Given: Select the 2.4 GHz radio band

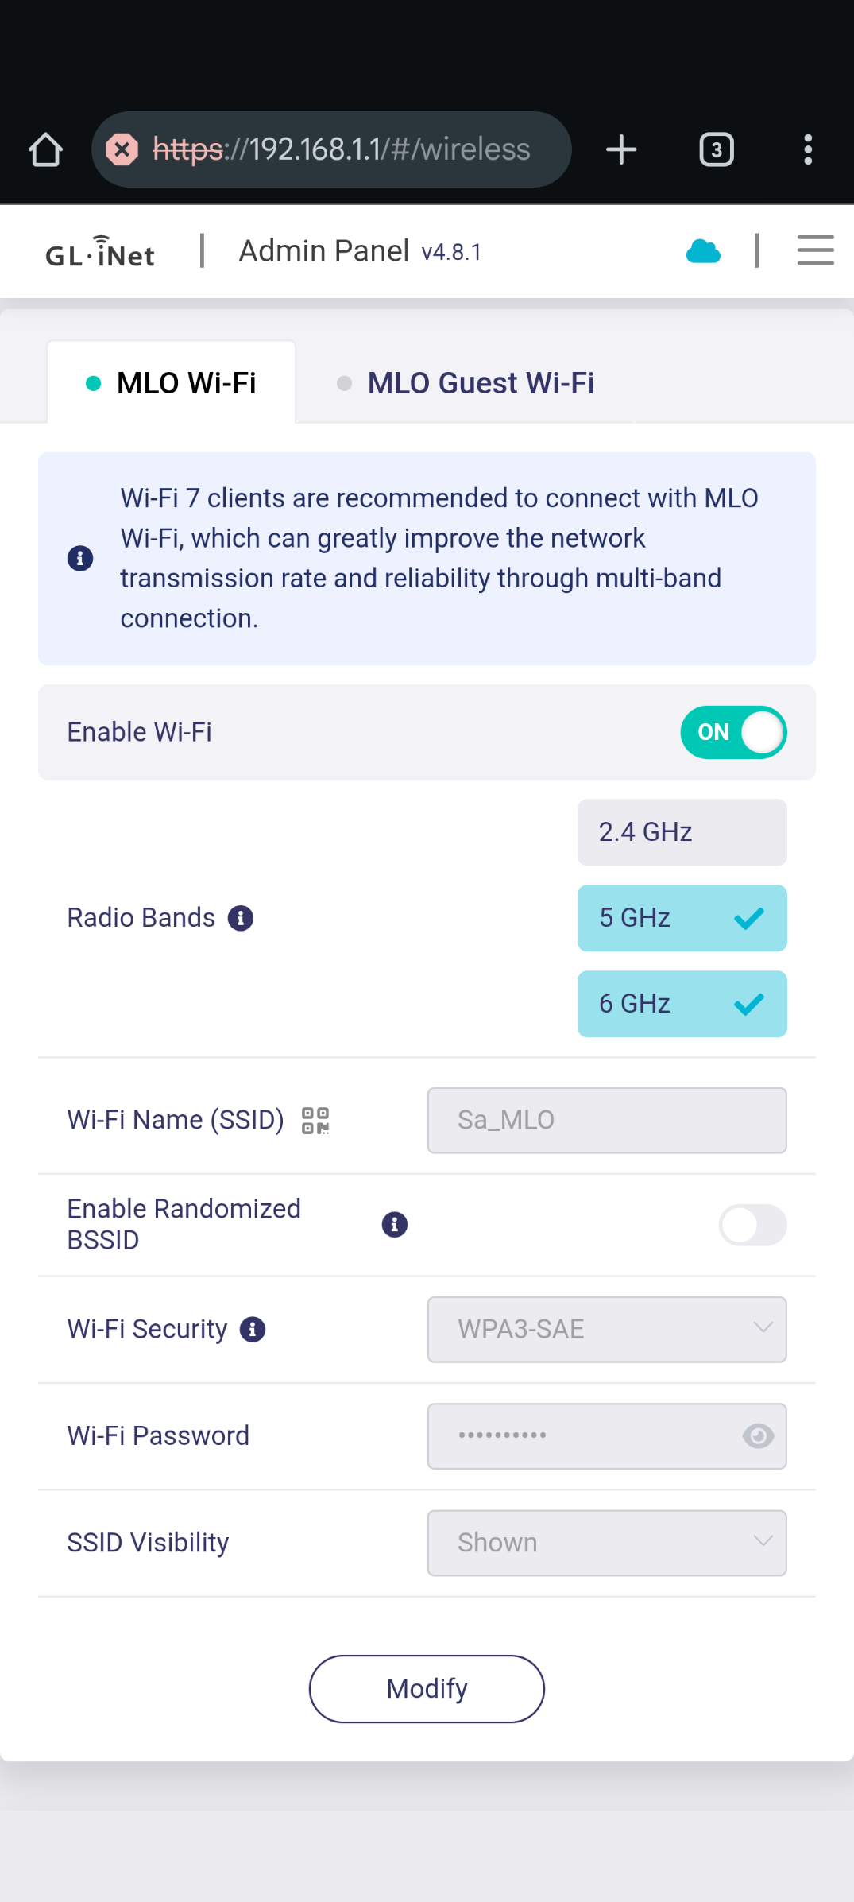Looking at the screenshot, I should tap(682, 832).
